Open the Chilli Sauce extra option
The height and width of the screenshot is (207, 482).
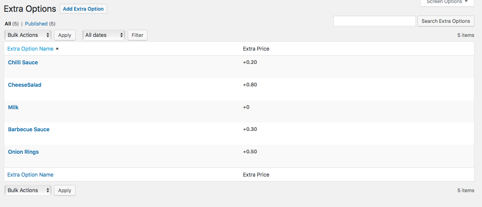(x=23, y=62)
